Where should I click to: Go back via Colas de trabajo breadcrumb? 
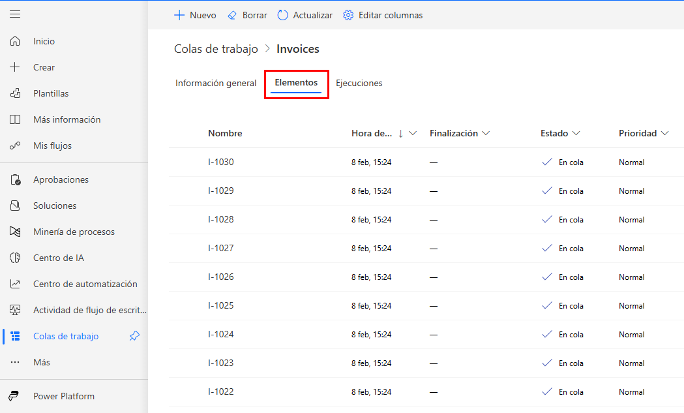coord(216,49)
